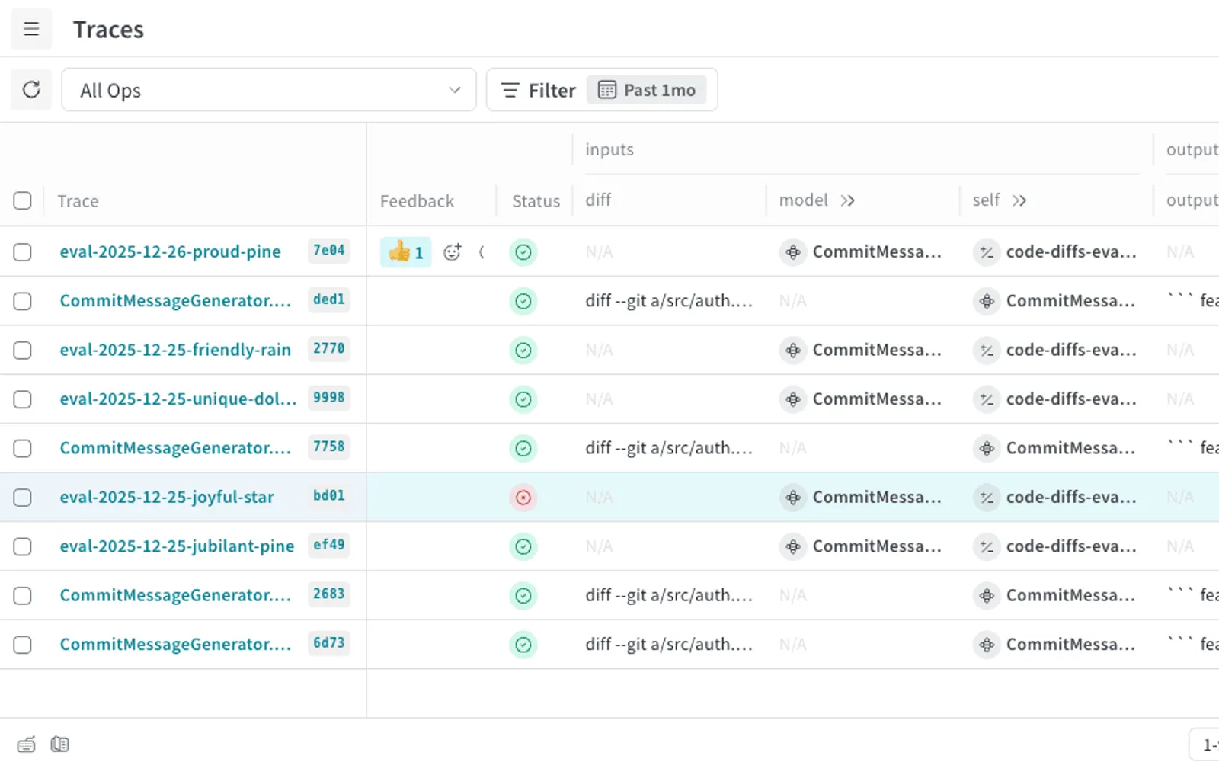Click the 7e04 trace ID badge
The image size is (1219, 762).
(329, 251)
